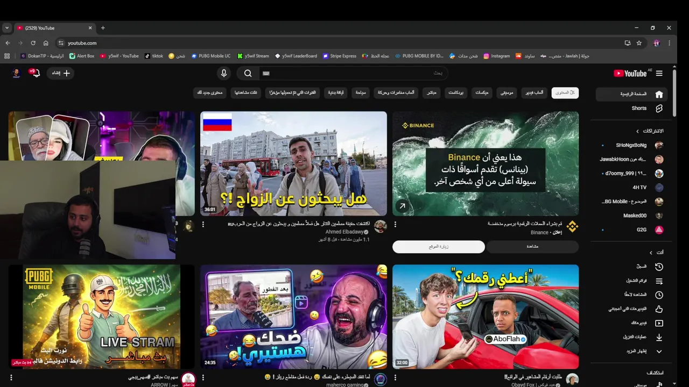Click the Chrome home button
Image resolution: width=689 pixels, height=387 pixels.
pyautogui.click(x=46, y=43)
